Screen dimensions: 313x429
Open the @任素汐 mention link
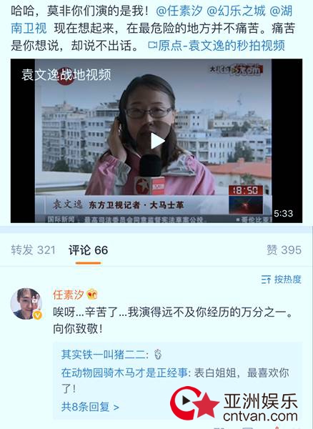coord(179,11)
